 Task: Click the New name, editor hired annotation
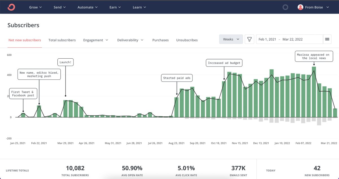click(39, 74)
